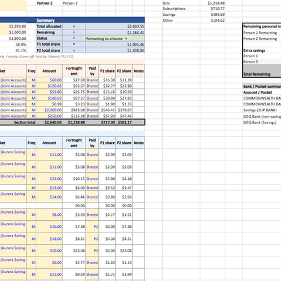The width and height of the screenshot is (281, 281).
Task: Click the $184.62 Other total
Action: [x=217, y=20]
